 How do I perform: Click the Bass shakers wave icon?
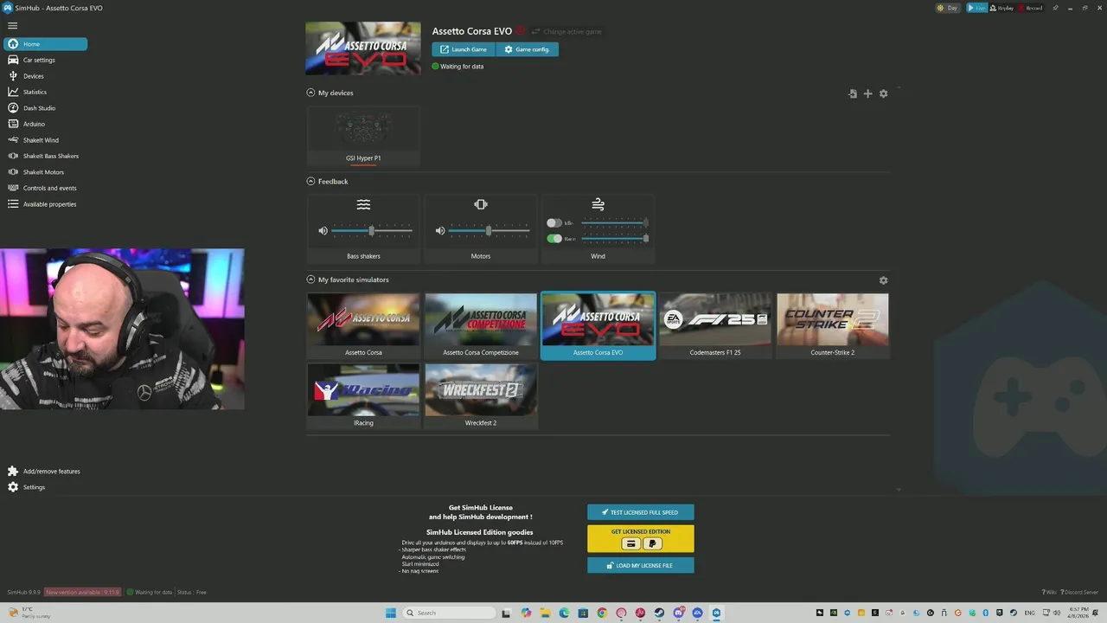(363, 205)
